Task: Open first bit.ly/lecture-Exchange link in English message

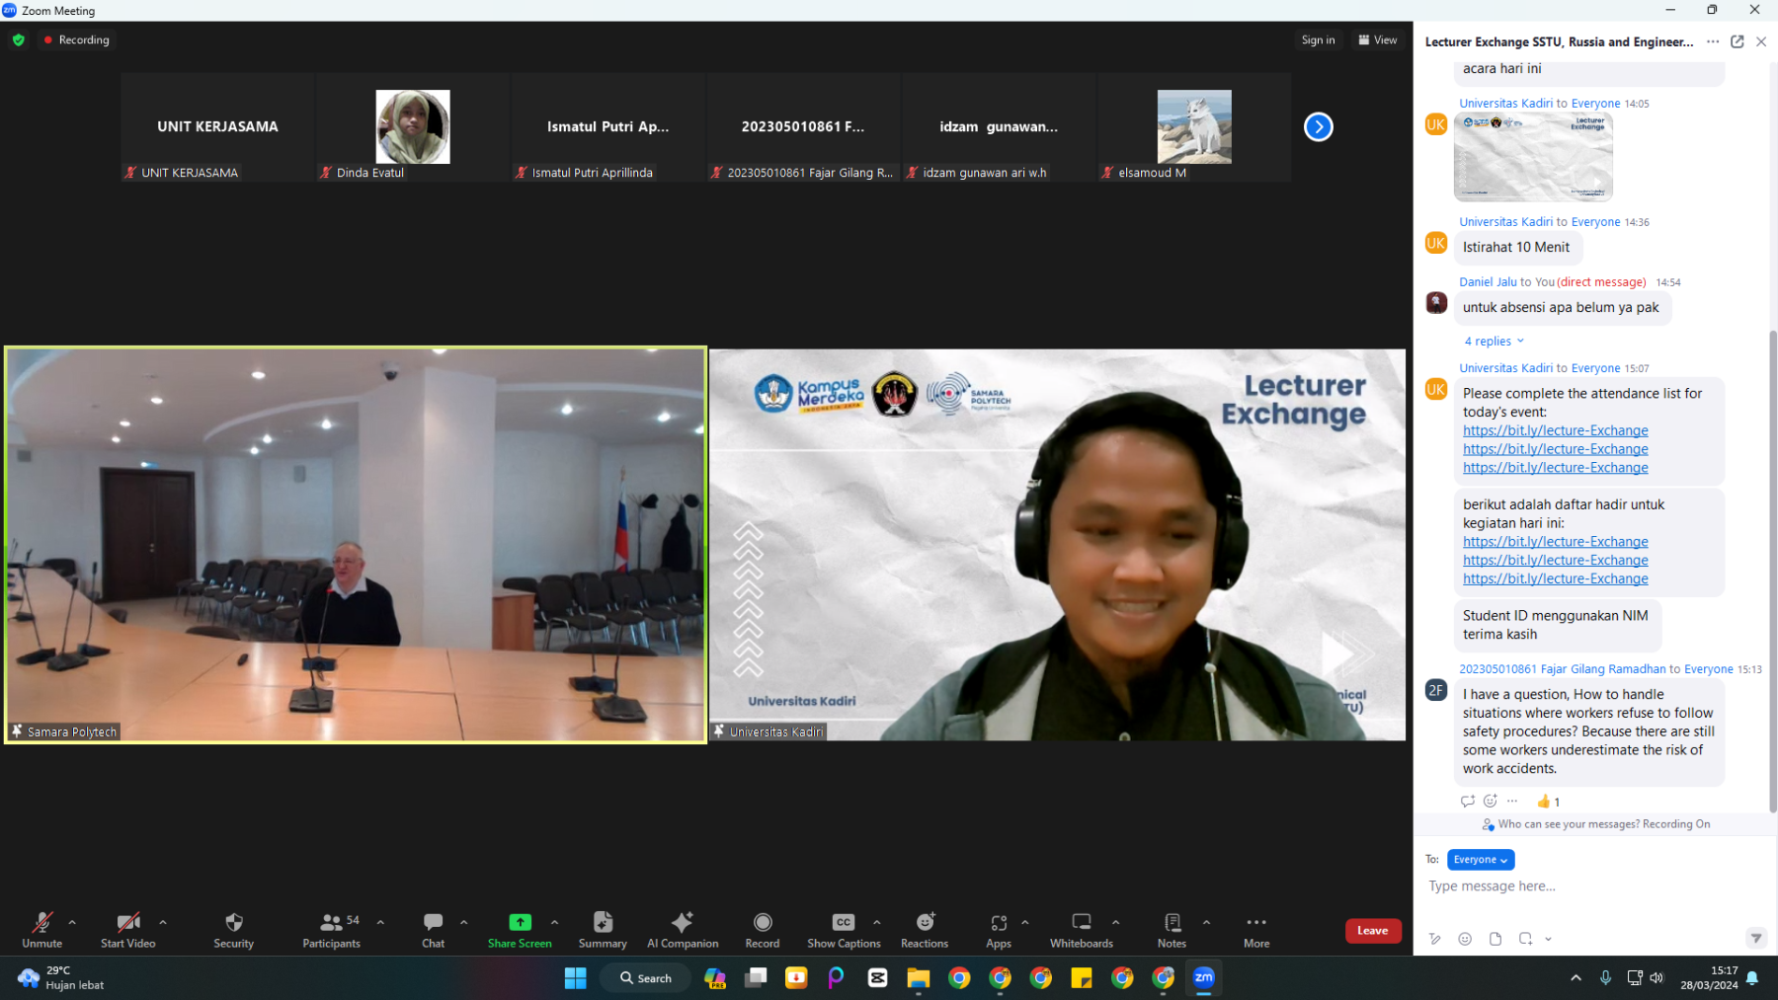Action: (1556, 430)
